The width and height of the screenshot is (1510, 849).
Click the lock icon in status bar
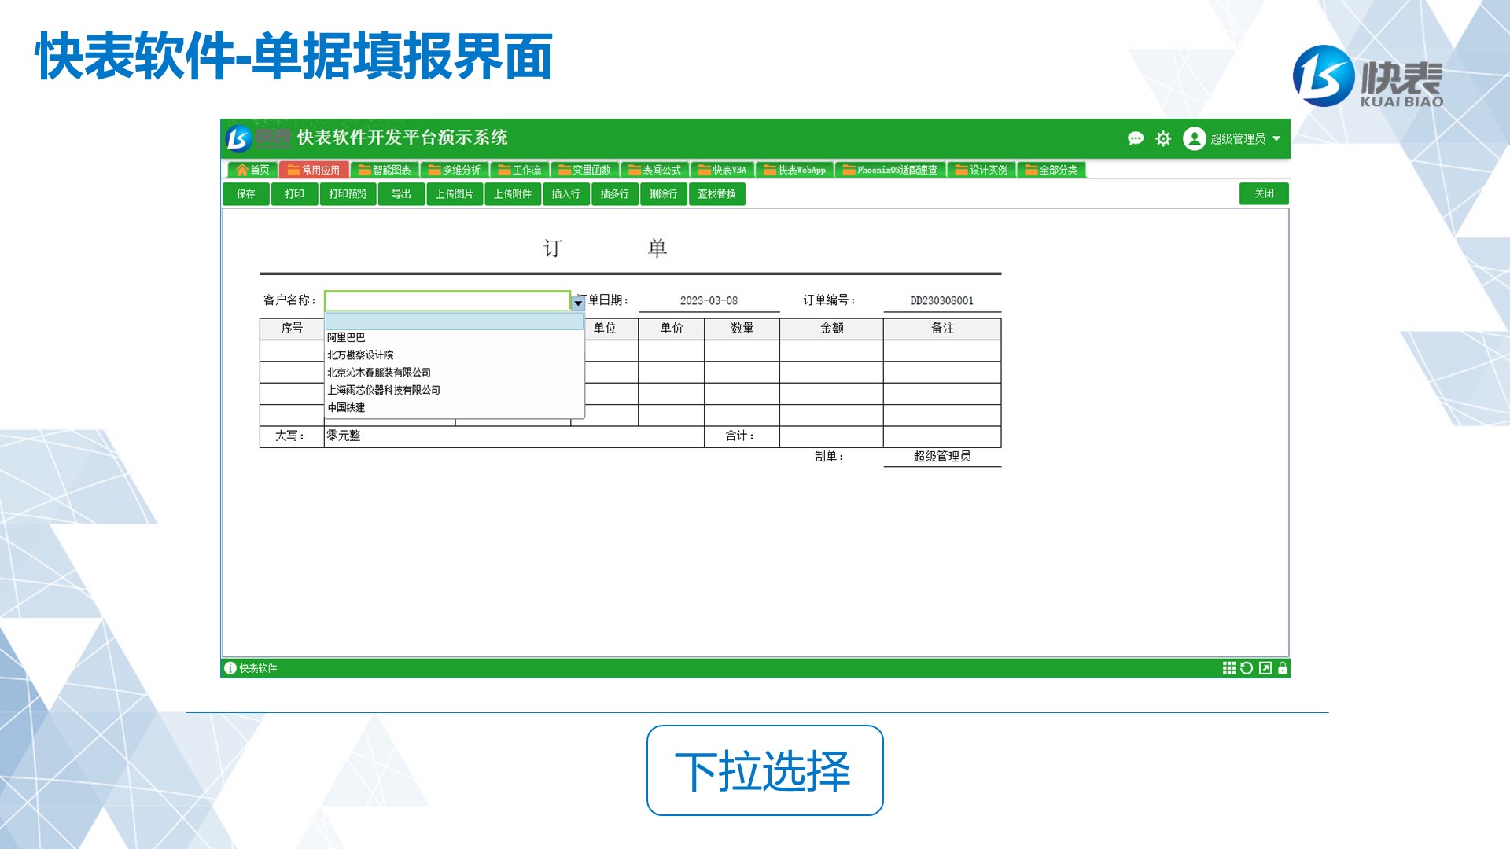1283,668
